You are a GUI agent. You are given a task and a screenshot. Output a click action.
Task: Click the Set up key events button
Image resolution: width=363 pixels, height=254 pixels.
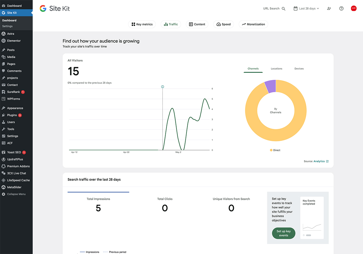click(x=284, y=233)
